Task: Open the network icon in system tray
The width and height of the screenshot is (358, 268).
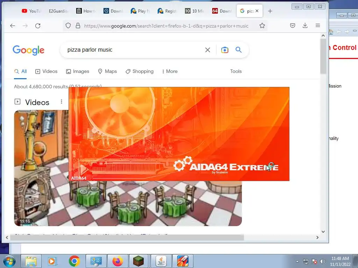Action: pos(306,261)
